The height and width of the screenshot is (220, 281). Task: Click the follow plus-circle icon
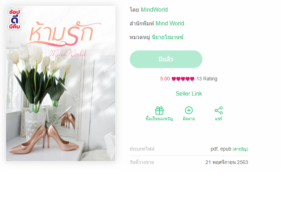click(189, 110)
